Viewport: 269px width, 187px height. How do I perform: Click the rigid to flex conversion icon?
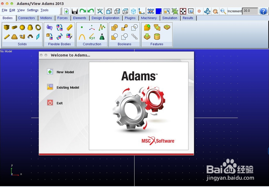(x=49, y=37)
